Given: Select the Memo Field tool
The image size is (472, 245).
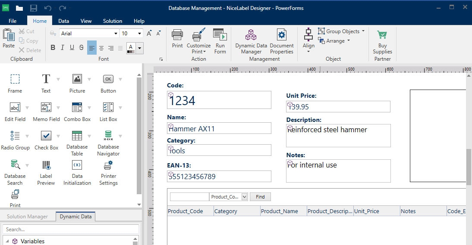Looking at the screenshot, I should [x=46, y=112].
